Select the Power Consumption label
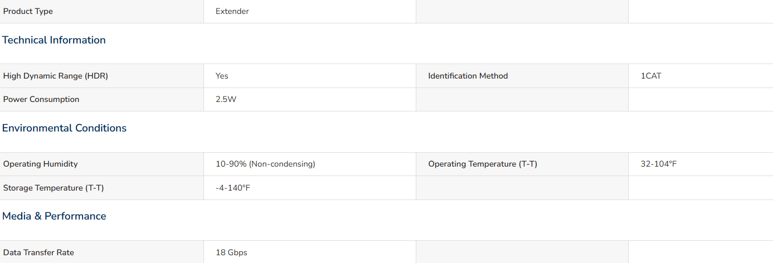The width and height of the screenshot is (773, 263). 41,99
